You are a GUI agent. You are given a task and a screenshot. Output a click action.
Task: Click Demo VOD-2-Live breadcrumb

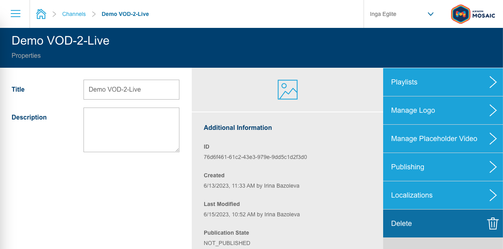click(125, 14)
